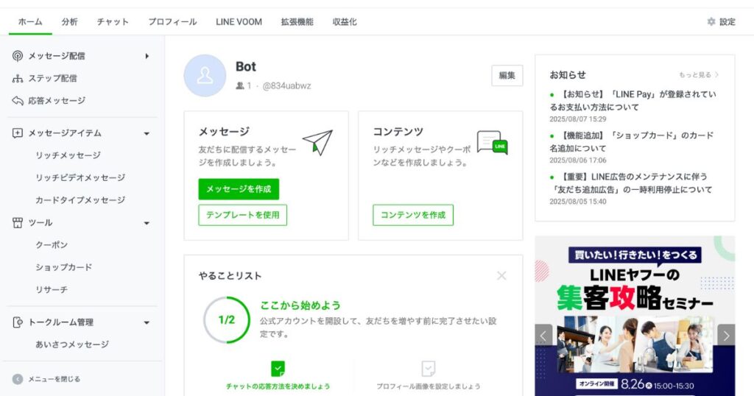Click the LINE content speech bubble icon

click(x=492, y=142)
